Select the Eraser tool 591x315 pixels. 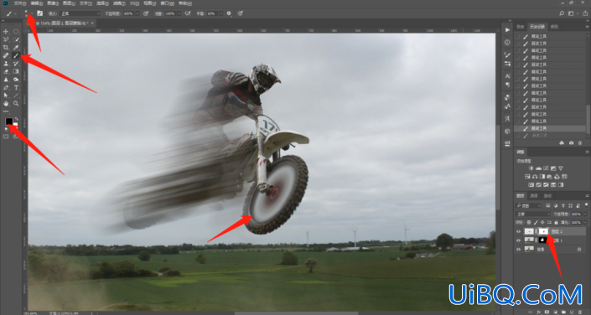pos(6,71)
